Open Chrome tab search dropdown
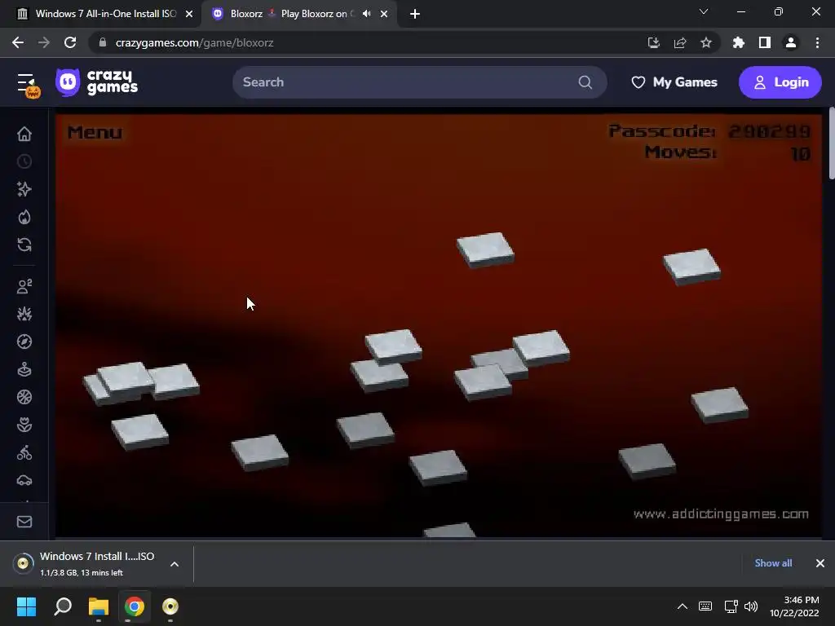Screen dimensions: 835x626 coord(704,11)
